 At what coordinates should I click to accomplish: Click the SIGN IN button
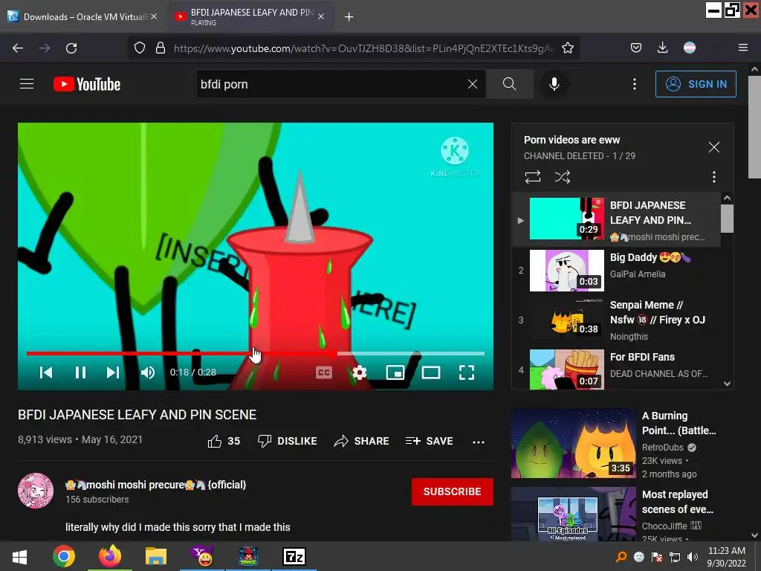click(696, 84)
